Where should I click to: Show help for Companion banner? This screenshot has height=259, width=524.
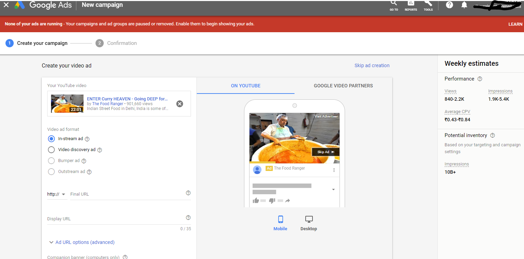point(125,257)
